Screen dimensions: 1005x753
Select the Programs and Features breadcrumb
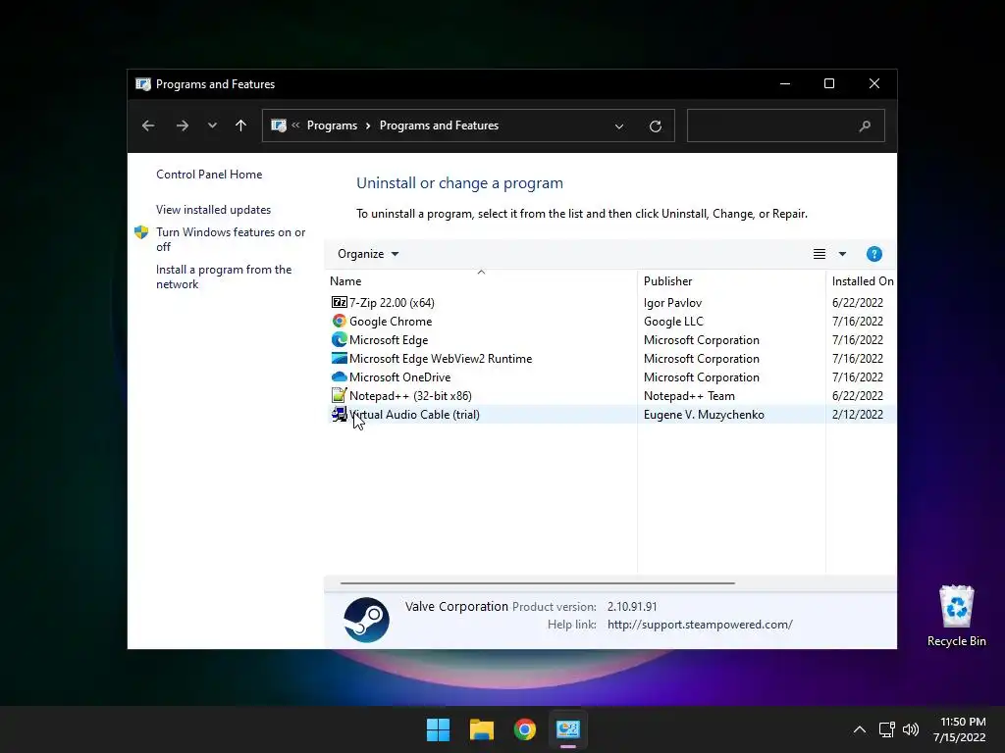[439, 125]
